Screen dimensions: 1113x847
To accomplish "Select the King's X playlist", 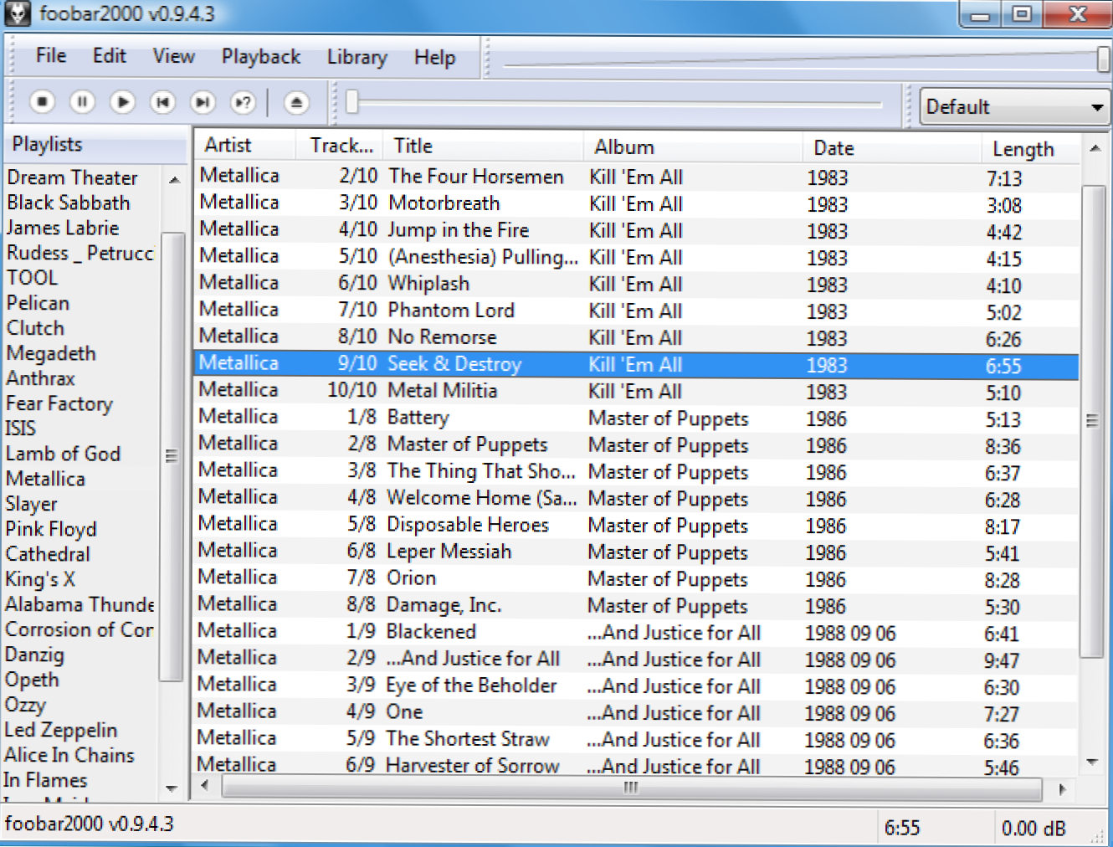I will [40, 579].
